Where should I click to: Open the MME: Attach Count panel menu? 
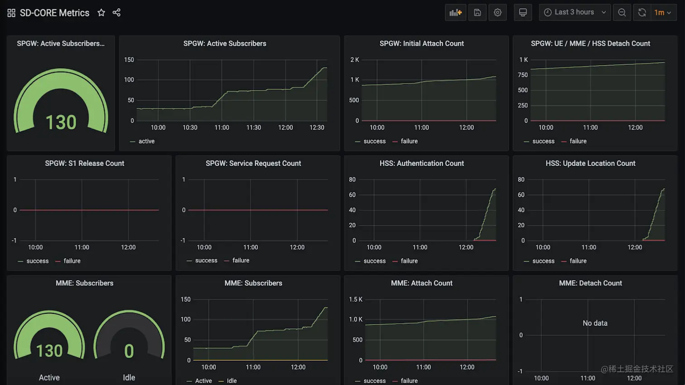(422, 283)
